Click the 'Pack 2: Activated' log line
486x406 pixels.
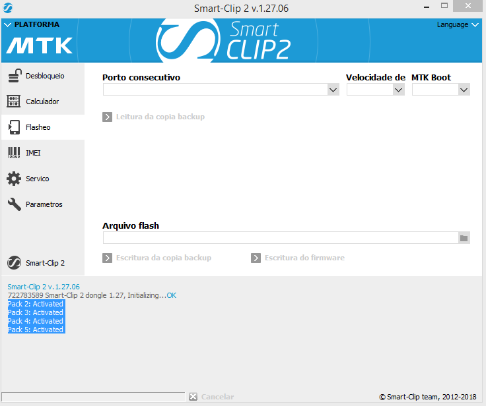coord(36,304)
